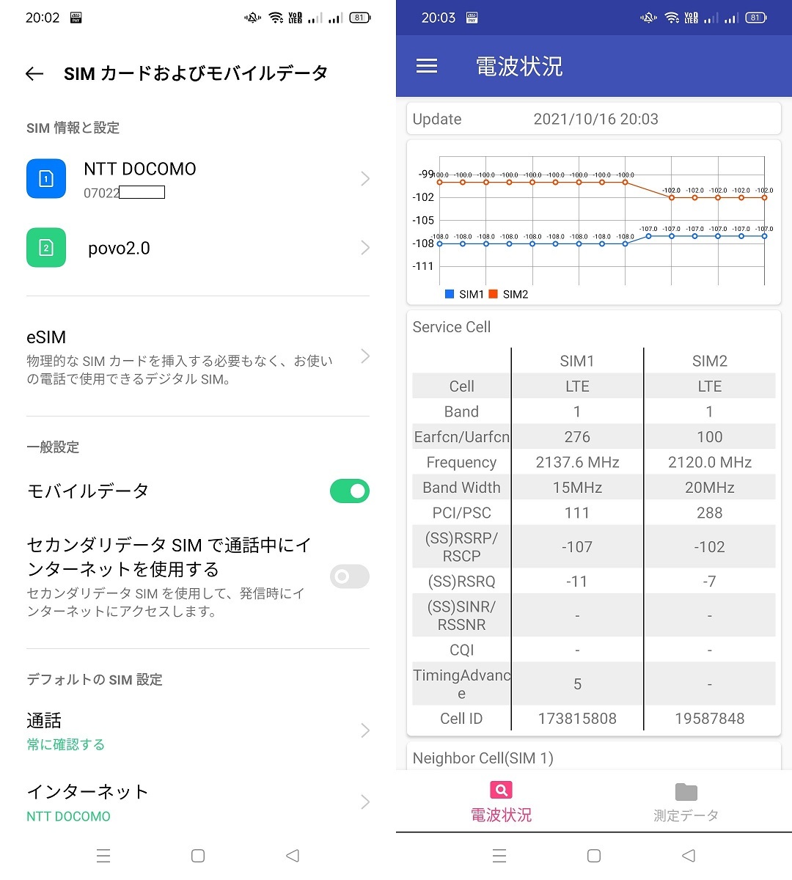Select SIM1 RSRP value -107
The height and width of the screenshot is (880, 792).
click(x=577, y=547)
